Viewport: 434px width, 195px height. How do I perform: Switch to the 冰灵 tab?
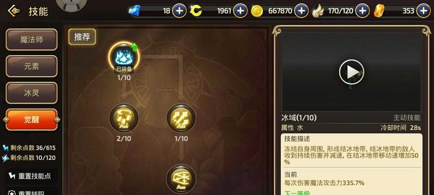pyautogui.click(x=32, y=93)
